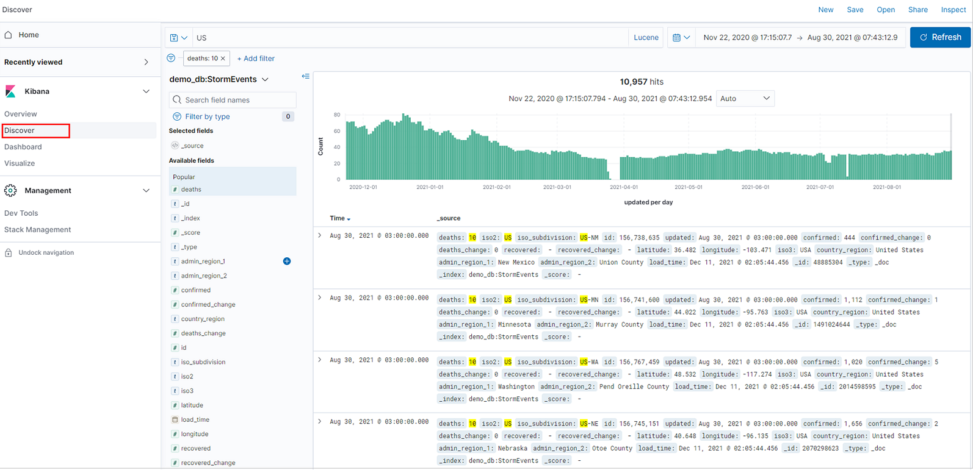
Task: Remove the deaths: 10 filter
Action: (x=223, y=59)
